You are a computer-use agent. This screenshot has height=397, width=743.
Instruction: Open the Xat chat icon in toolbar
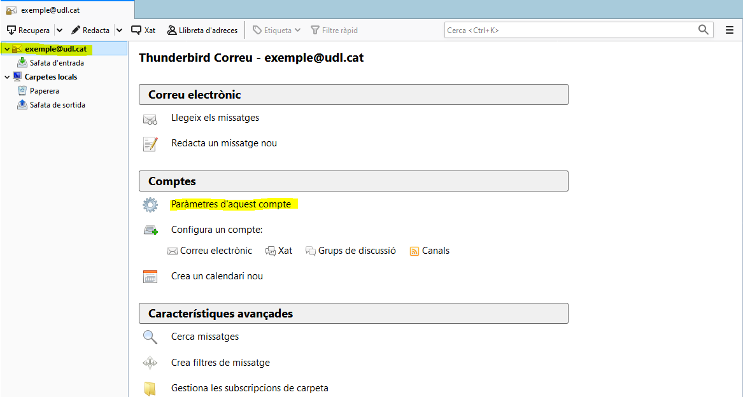(x=136, y=31)
